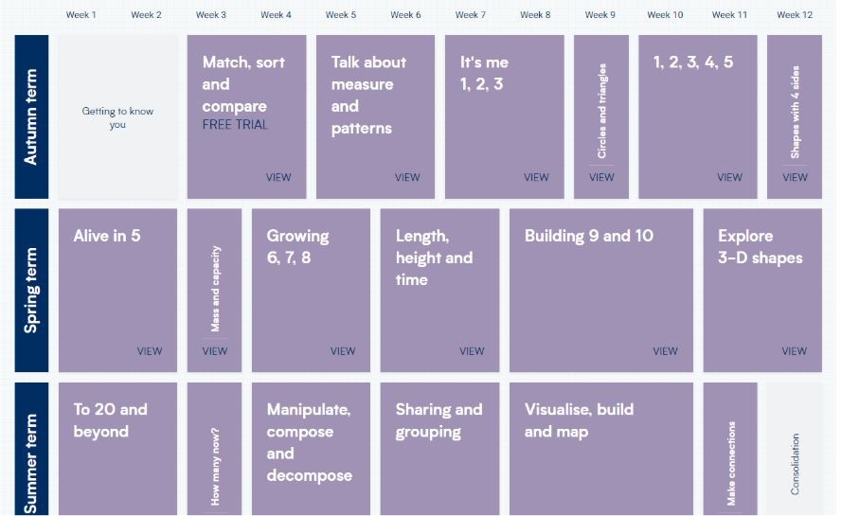Click VIEW under Explore 3-D shapes
This screenshot has width=841, height=516.
click(794, 351)
